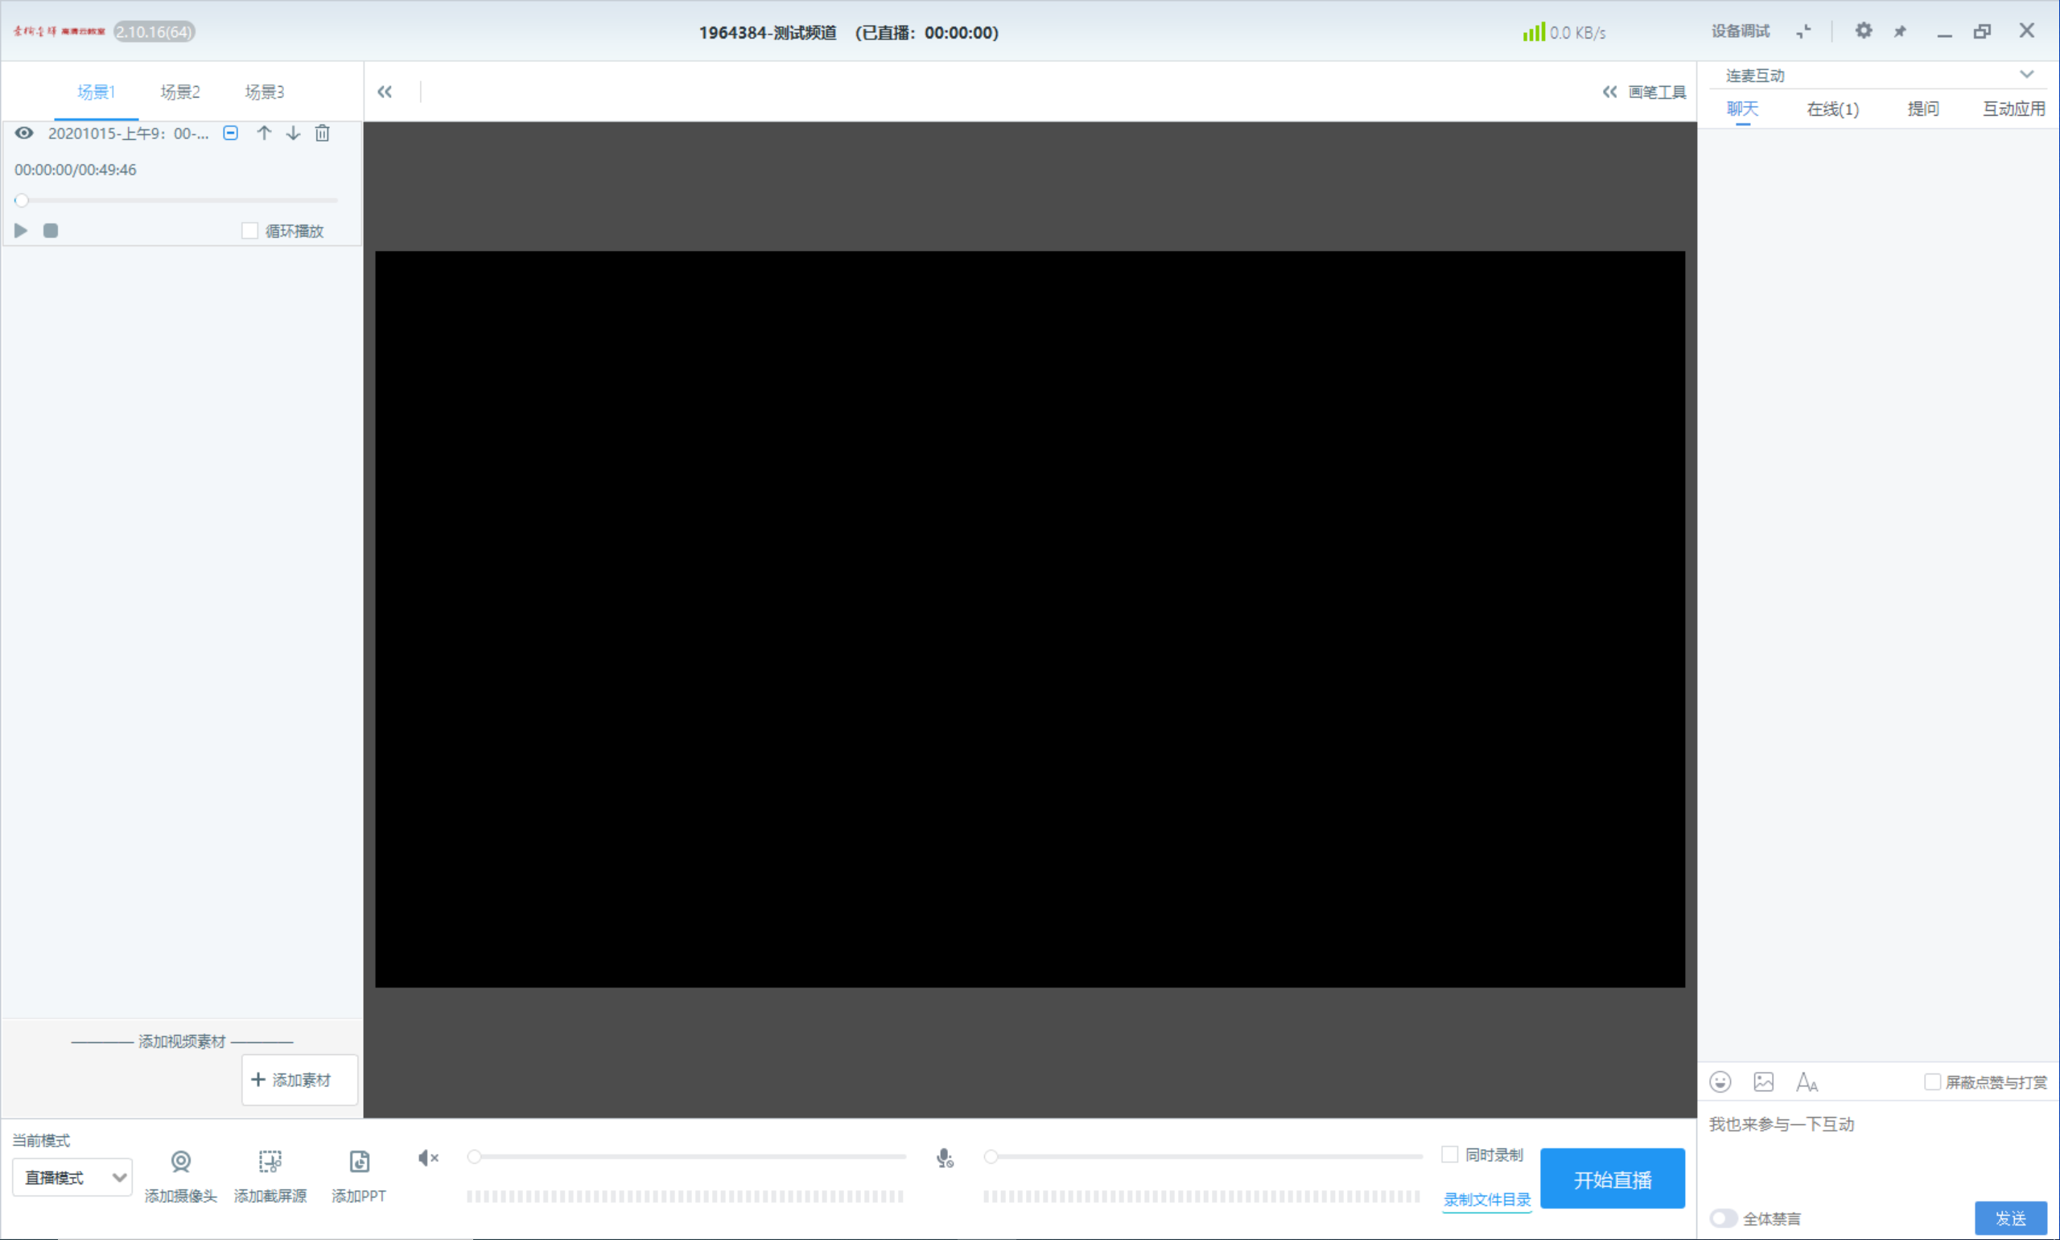
Task: Seek using the video progress slider
Action: click(x=176, y=200)
